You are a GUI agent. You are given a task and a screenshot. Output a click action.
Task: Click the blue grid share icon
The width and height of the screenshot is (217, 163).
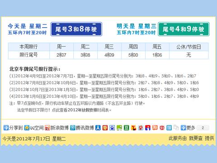(x=169, y=128)
